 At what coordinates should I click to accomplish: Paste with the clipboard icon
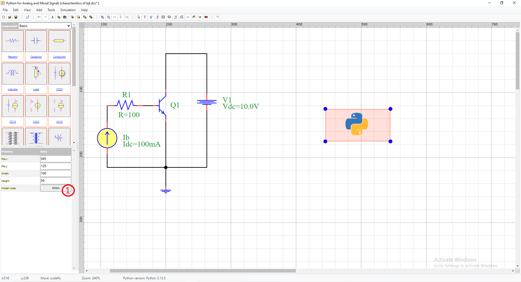click(65, 17)
